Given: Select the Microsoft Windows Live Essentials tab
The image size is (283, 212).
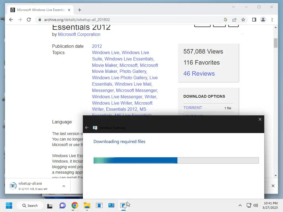Looking at the screenshot, I should click(40, 10).
